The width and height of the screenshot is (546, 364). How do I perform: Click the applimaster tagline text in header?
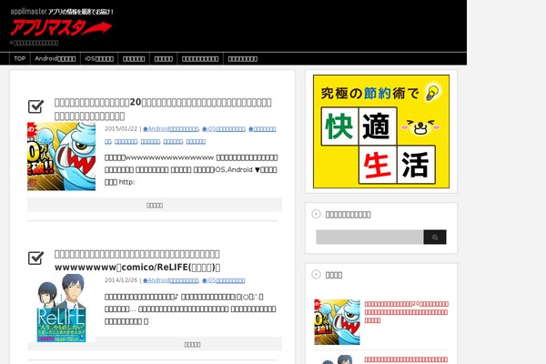(x=62, y=12)
